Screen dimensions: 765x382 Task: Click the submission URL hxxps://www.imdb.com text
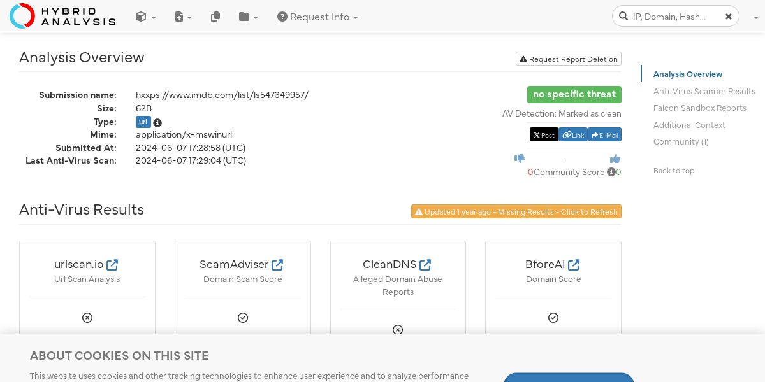222,95
